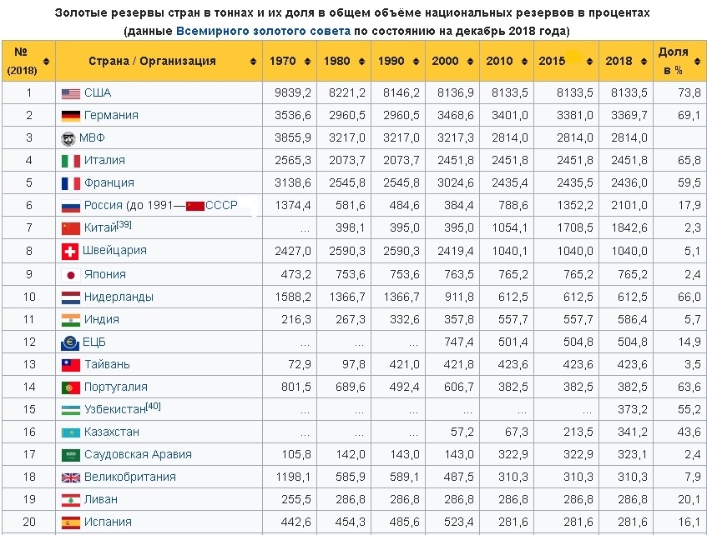The image size is (707, 535).
Task: Click the Saudi Arabia flag icon
Action: 70,455
